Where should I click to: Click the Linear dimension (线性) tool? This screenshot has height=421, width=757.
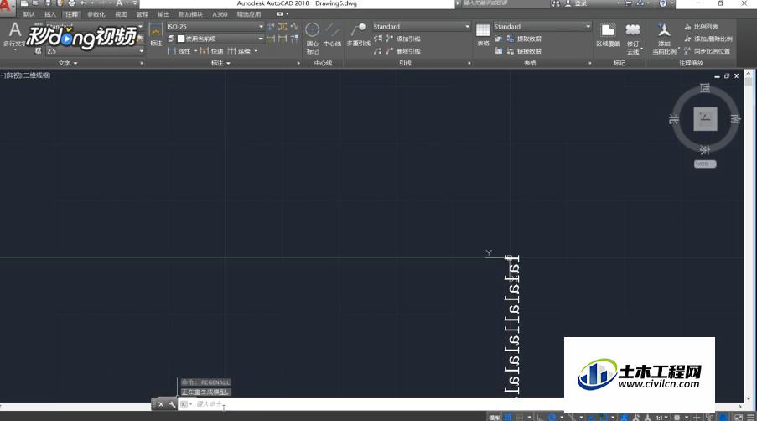point(179,51)
